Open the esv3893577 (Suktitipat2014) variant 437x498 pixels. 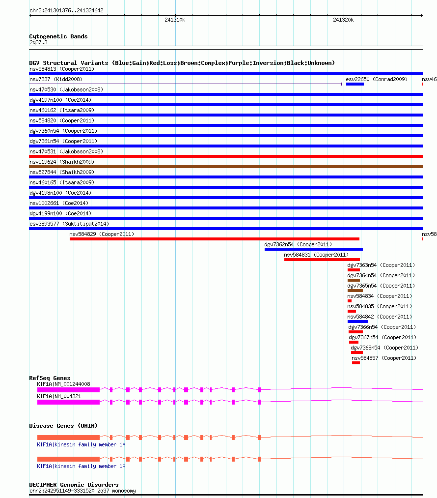tap(69, 224)
